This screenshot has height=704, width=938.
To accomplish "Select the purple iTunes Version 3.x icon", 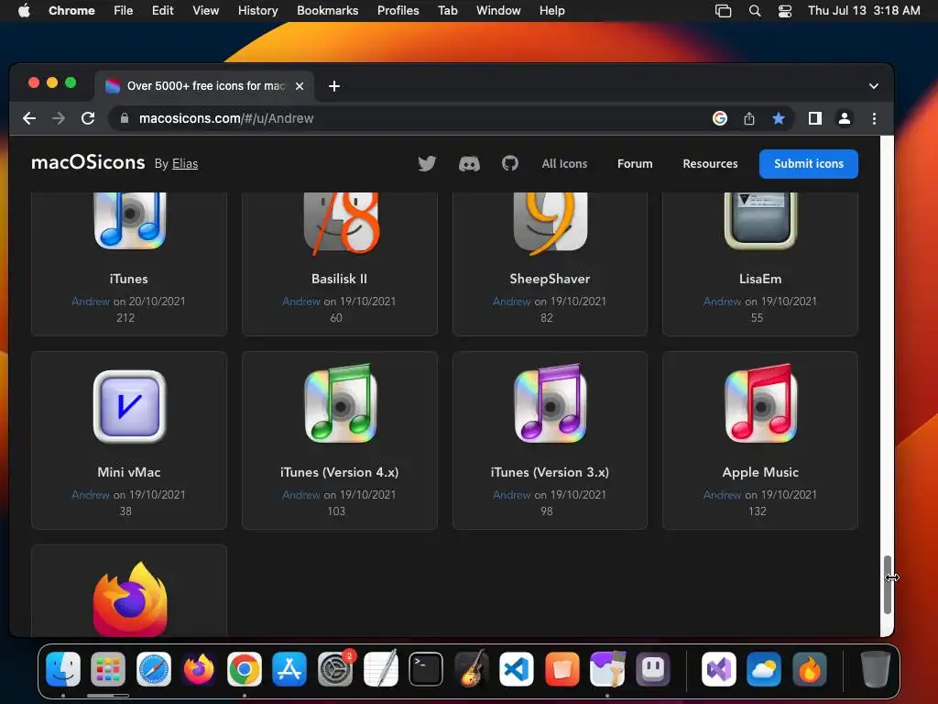I will (x=551, y=403).
